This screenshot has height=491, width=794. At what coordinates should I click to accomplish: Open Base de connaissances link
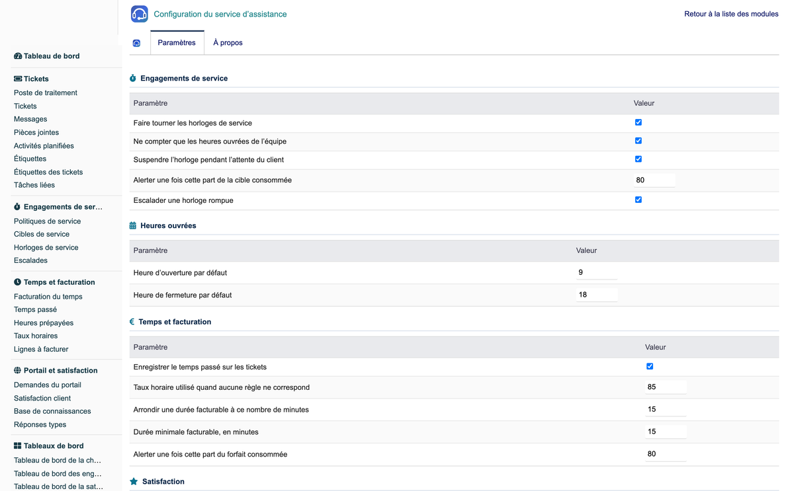coord(52,412)
